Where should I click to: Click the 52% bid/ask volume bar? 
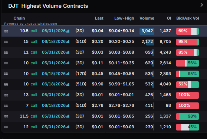[187, 85]
